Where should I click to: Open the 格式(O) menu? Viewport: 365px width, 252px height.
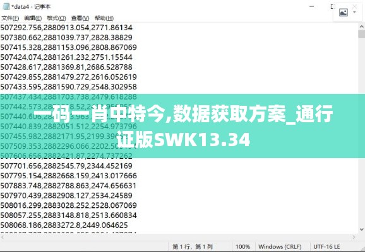[x=56, y=18]
